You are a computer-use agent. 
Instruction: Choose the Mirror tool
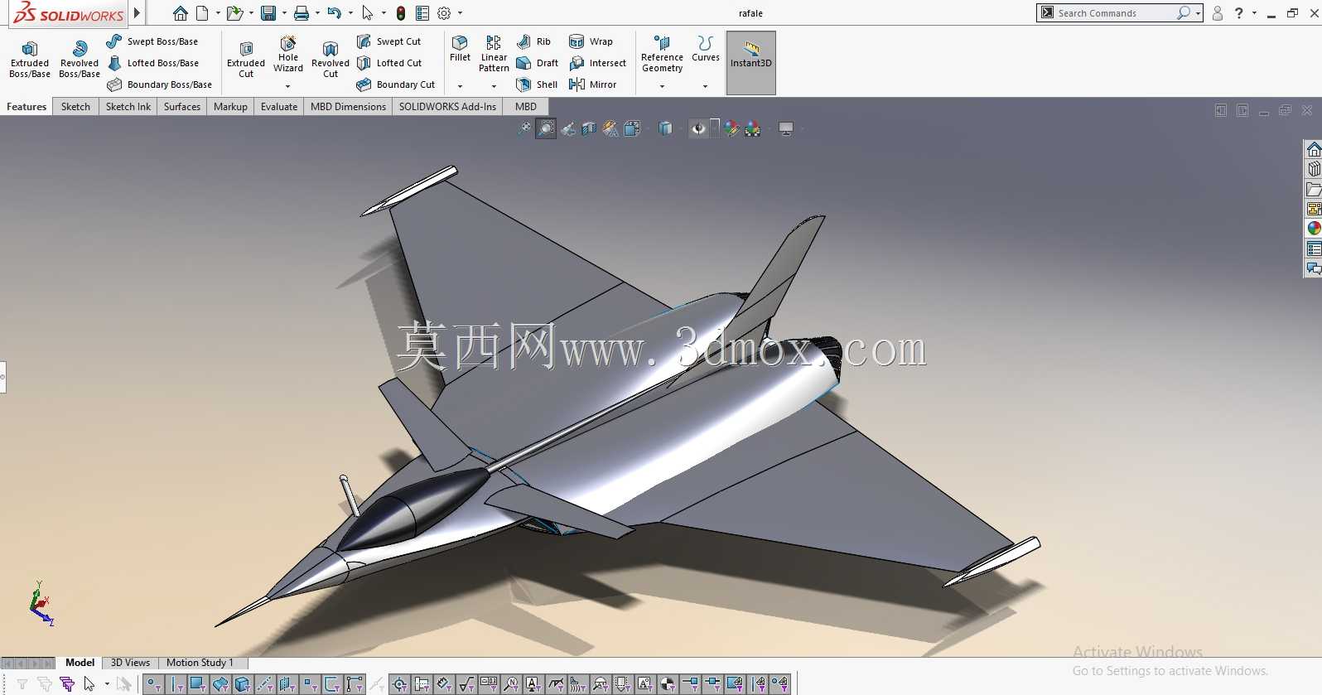592,84
